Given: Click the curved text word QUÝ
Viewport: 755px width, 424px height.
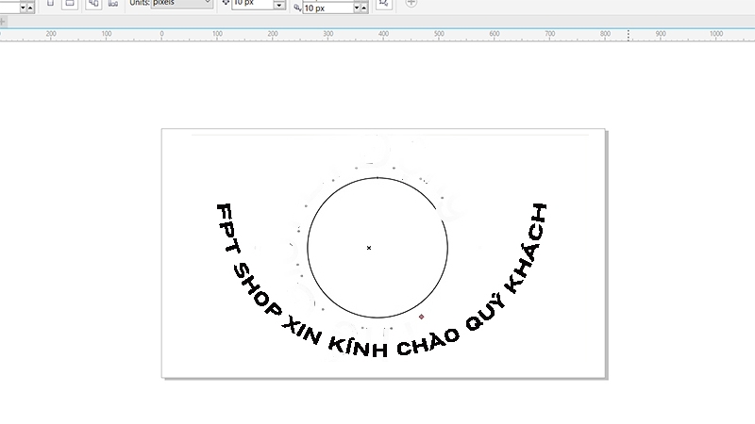Looking at the screenshot, I should tap(485, 313).
